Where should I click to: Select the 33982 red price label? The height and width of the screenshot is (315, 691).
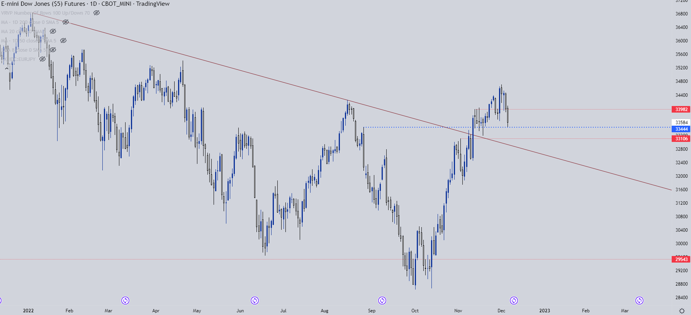681,109
